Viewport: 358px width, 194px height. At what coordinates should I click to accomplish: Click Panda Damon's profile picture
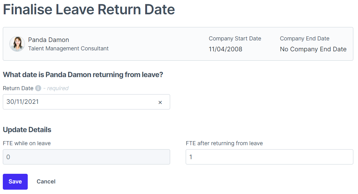17,44
